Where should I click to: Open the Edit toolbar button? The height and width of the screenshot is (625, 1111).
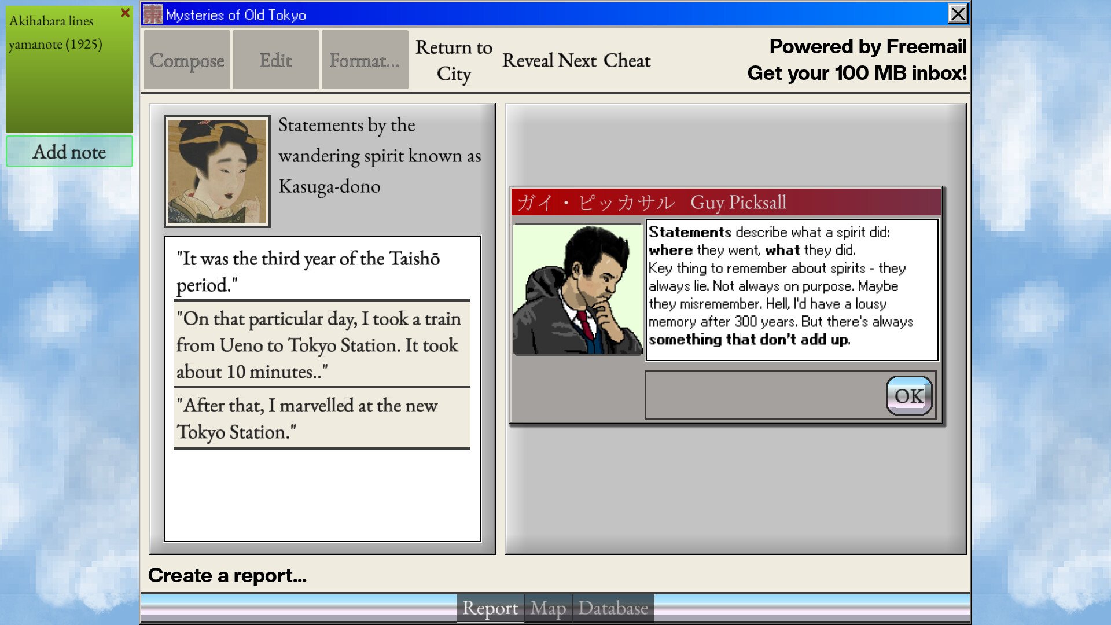click(x=275, y=60)
